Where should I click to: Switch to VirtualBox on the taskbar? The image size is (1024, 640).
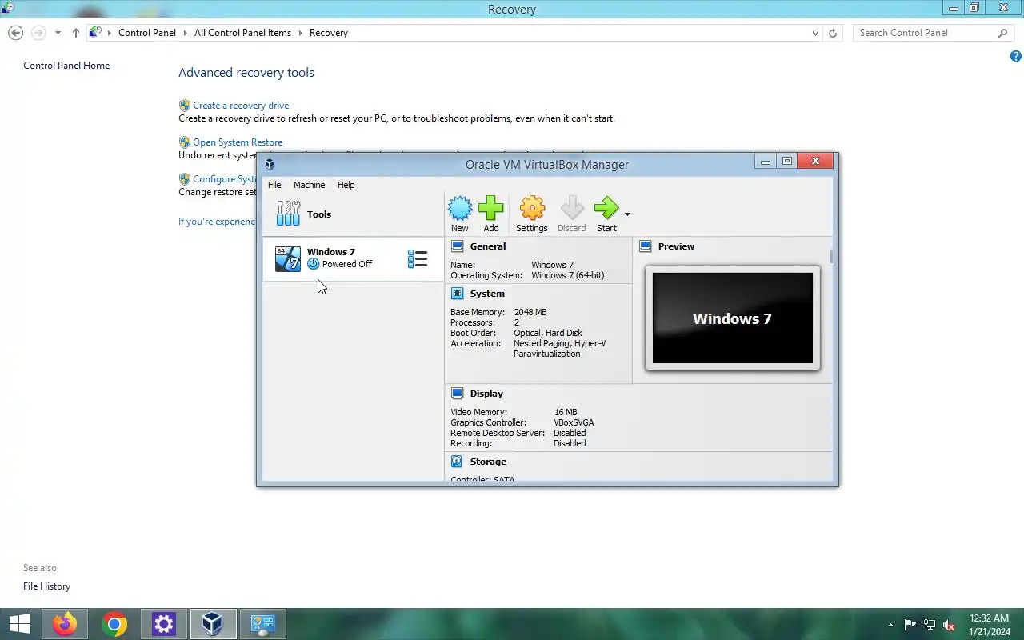[x=213, y=624]
